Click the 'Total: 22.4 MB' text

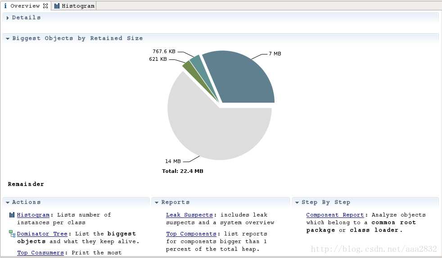[183, 171]
